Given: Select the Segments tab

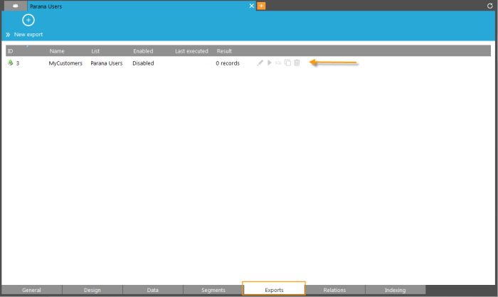Looking at the screenshot, I should coord(213,290).
